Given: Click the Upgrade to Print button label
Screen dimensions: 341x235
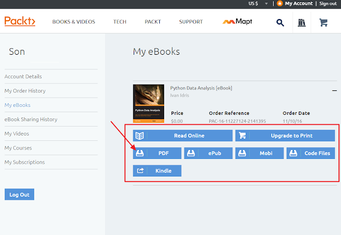Looking at the screenshot, I should tap(291, 136).
